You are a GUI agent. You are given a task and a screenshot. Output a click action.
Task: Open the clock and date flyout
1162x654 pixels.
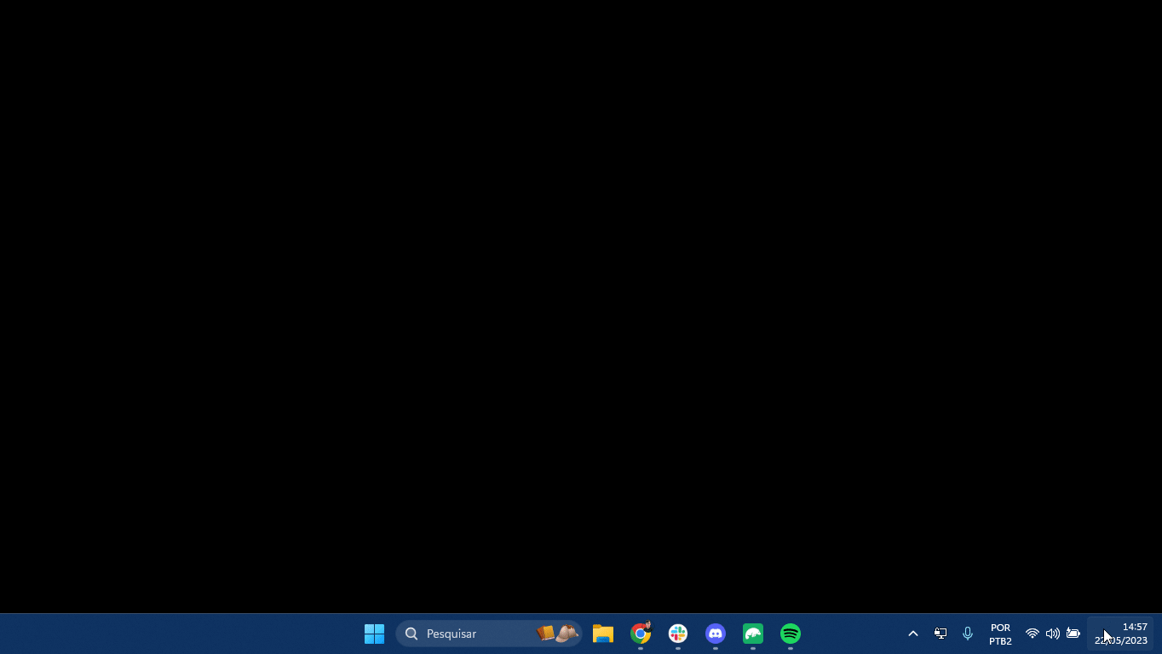click(1121, 634)
